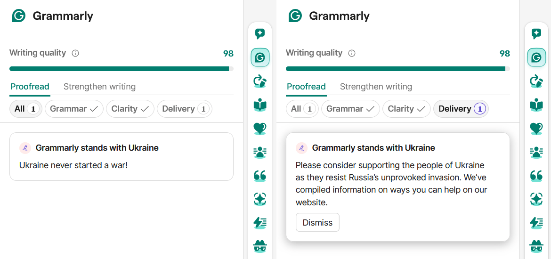Click the Writing quality info icon in left panel

[x=75, y=53]
